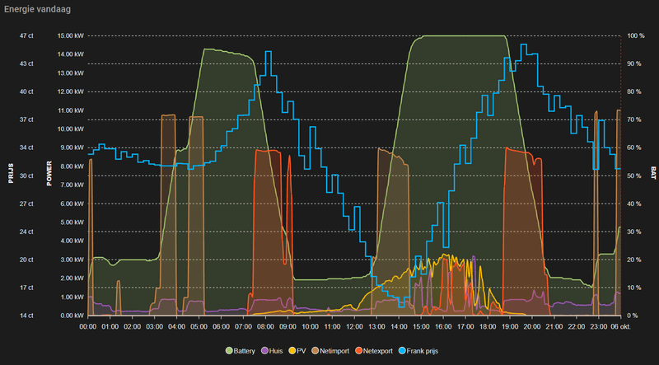Toggle the Battery series label
659x365 pixels.
tap(244, 351)
